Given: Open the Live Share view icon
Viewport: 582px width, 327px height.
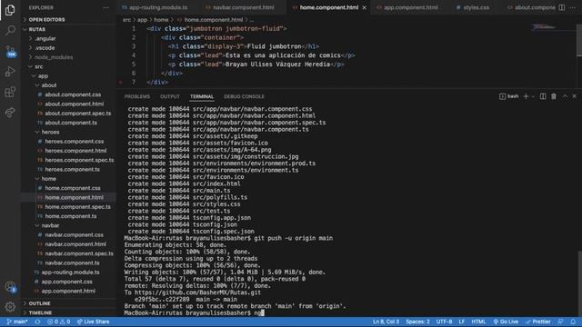Looking at the screenshot, I should [x=10, y=112].
